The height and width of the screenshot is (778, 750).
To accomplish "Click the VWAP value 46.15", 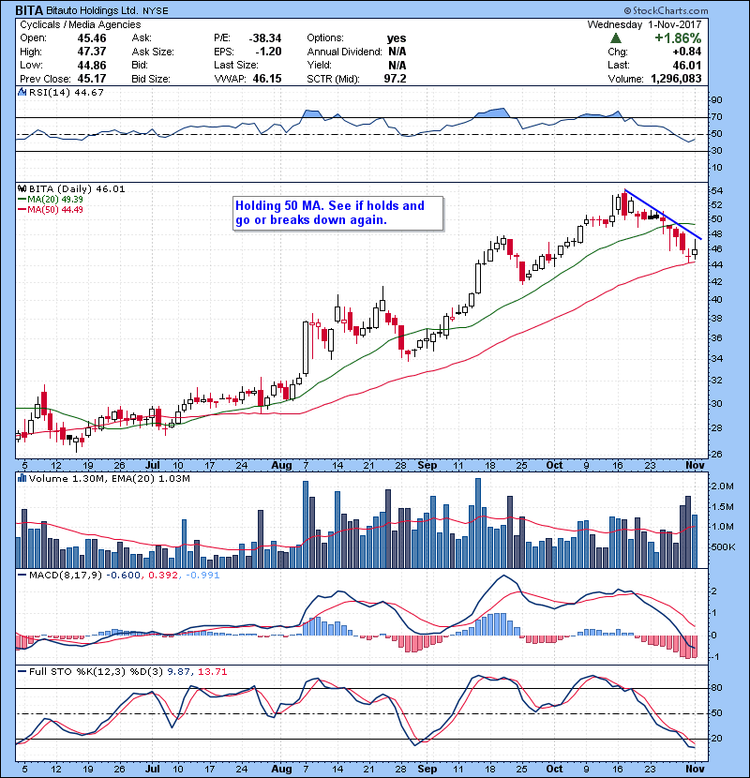I will [x=267, y=79].
